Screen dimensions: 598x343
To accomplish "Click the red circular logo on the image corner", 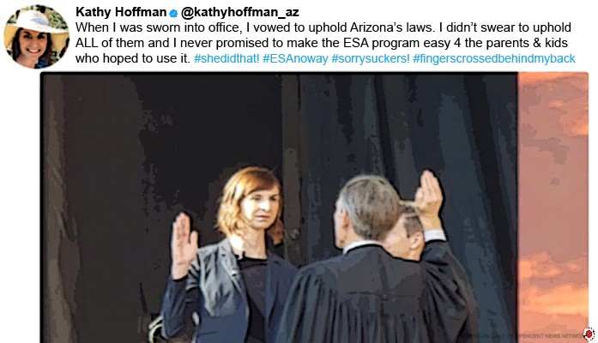I will tap(589, 334).
